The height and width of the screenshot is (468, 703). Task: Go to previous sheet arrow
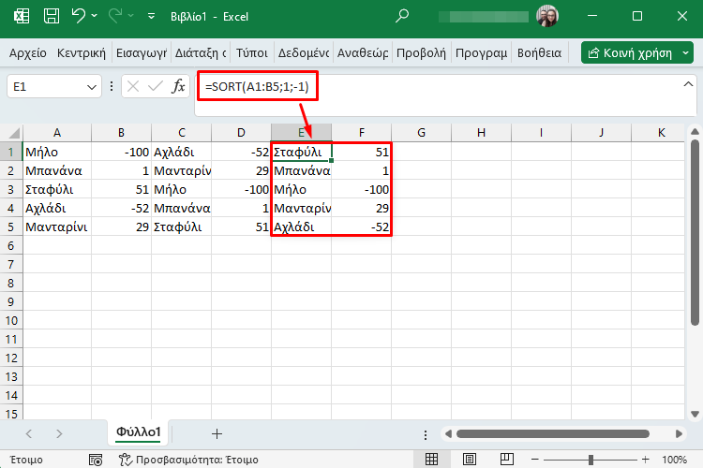click(x=29, y=433)
